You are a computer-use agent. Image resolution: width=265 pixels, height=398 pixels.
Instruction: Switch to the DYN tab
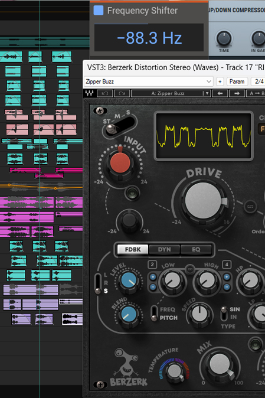(x=164, y=249)
